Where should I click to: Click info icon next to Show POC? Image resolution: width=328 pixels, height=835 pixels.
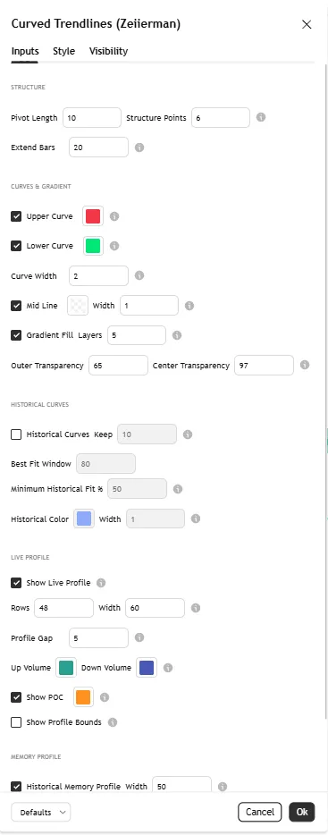[x=105, y=697]
